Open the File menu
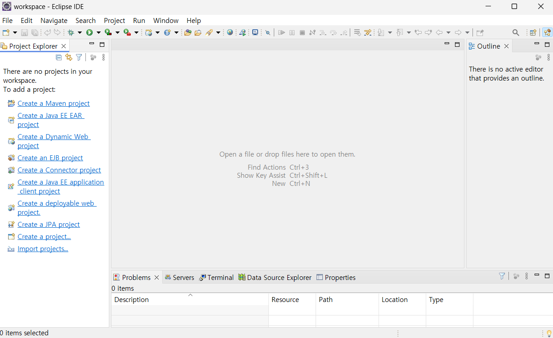 [x=7, y=20]
